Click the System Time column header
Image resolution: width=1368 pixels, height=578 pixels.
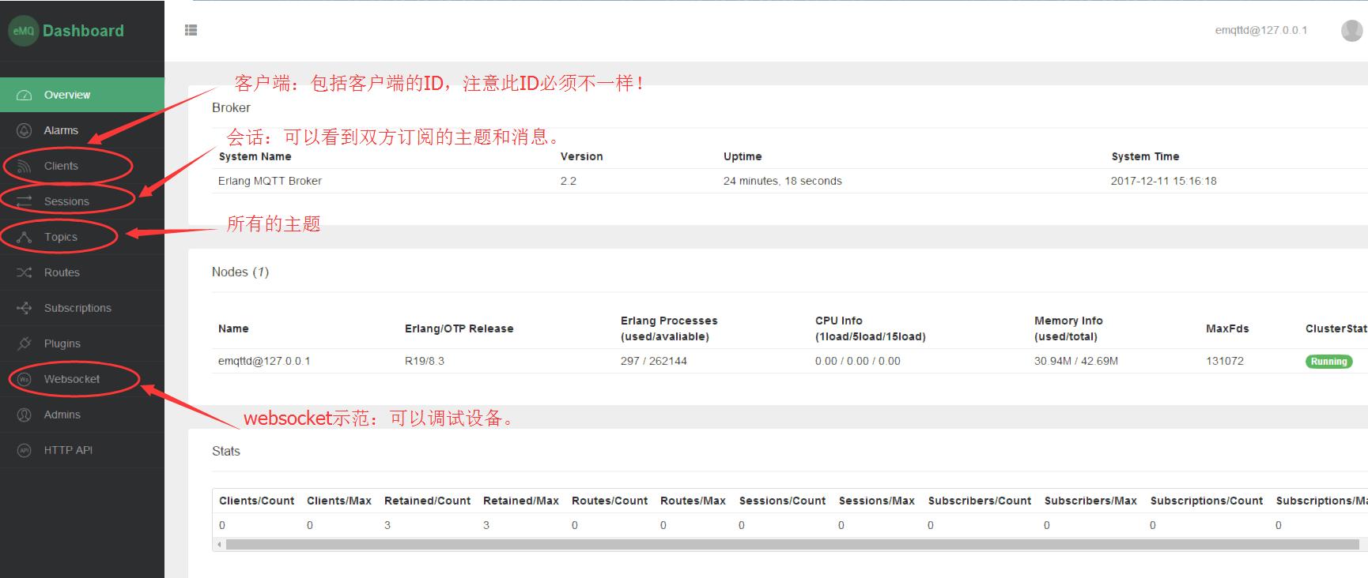click(1145, 156)
